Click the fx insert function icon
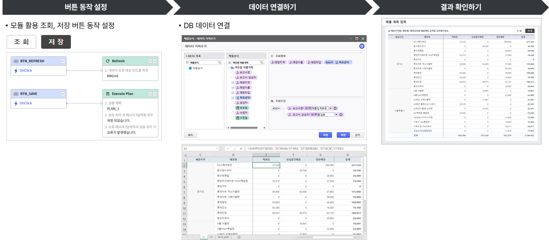 click(241, 148)
